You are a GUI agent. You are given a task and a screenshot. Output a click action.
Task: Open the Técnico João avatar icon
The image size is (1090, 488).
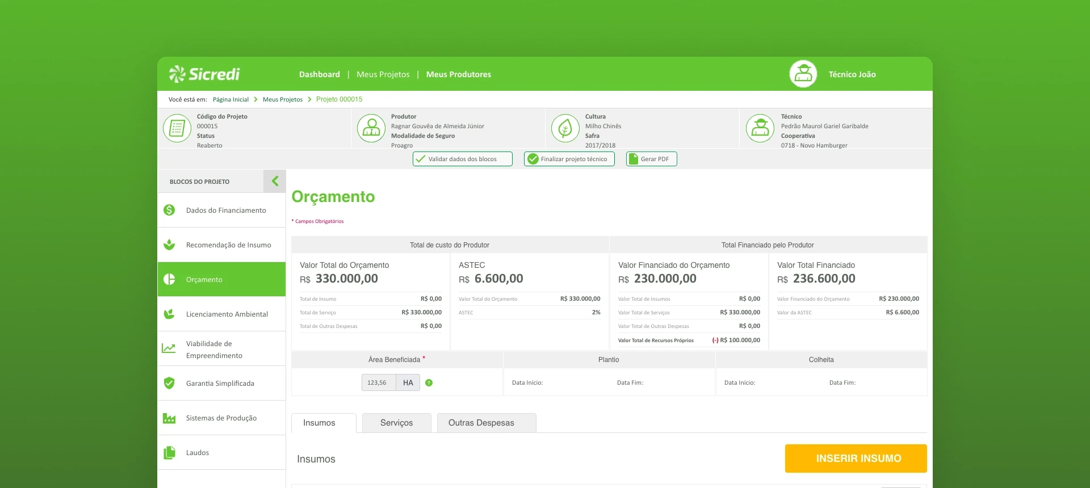pyautogui.click(x=803, y=74)
